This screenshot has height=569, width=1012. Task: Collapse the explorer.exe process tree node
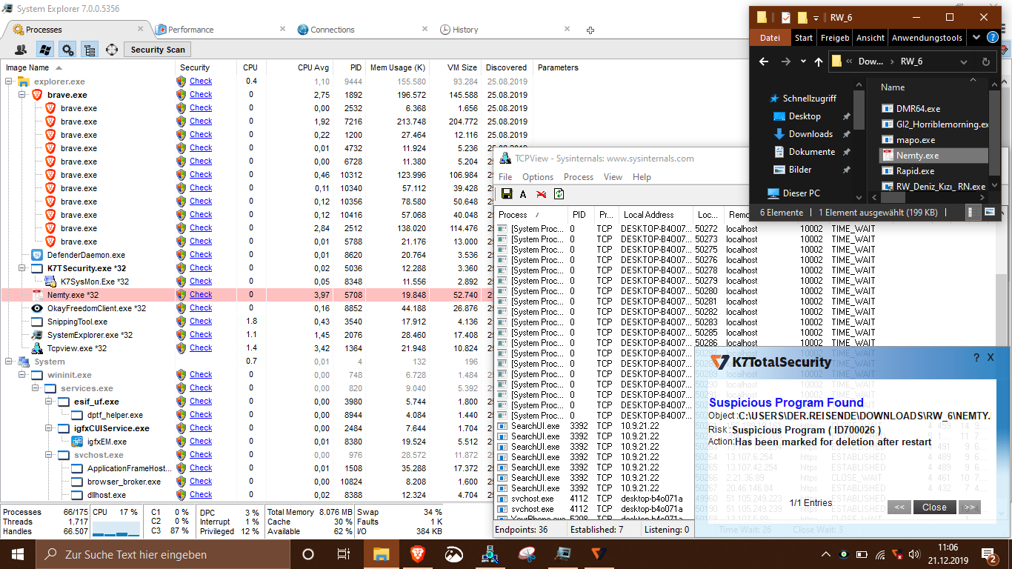click(9, 81)
